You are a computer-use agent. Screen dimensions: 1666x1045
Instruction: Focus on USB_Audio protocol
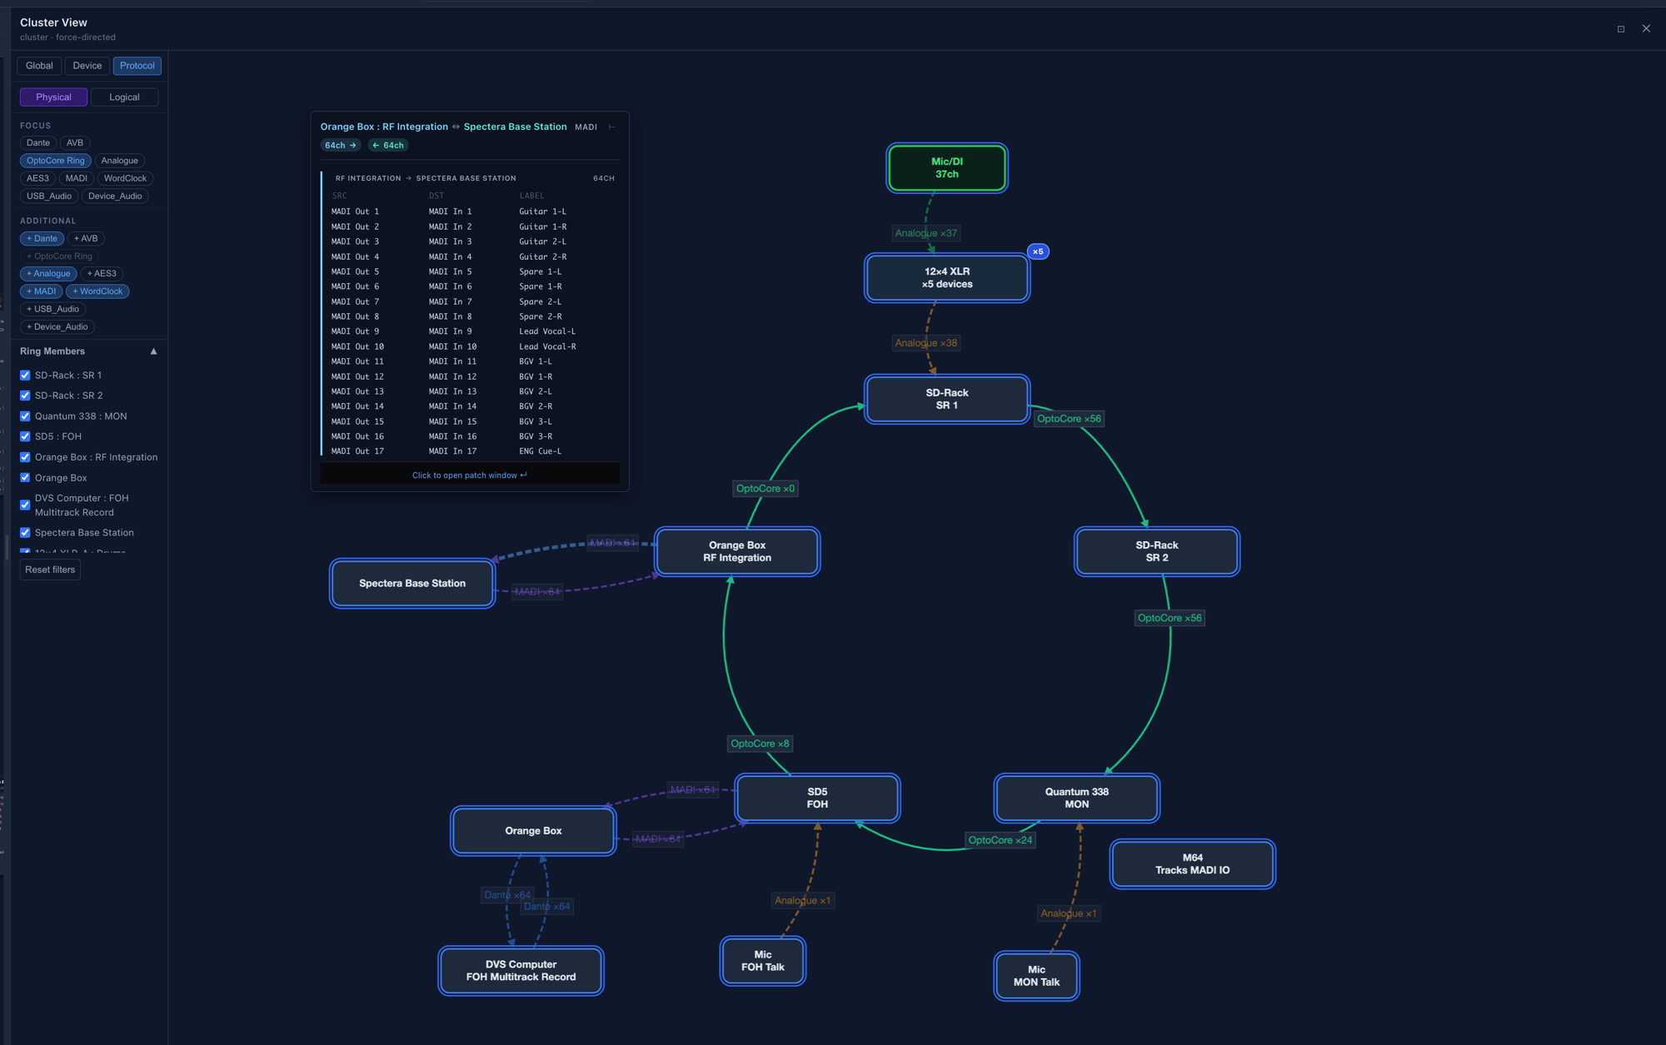49,197
